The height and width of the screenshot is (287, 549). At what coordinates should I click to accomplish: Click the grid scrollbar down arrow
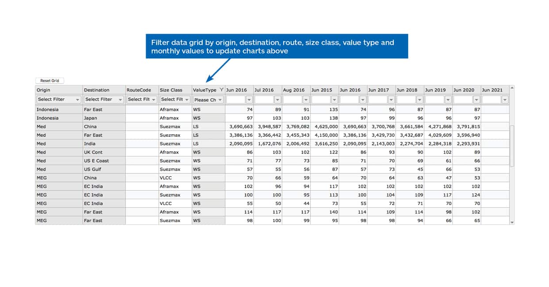pos(512,223)
